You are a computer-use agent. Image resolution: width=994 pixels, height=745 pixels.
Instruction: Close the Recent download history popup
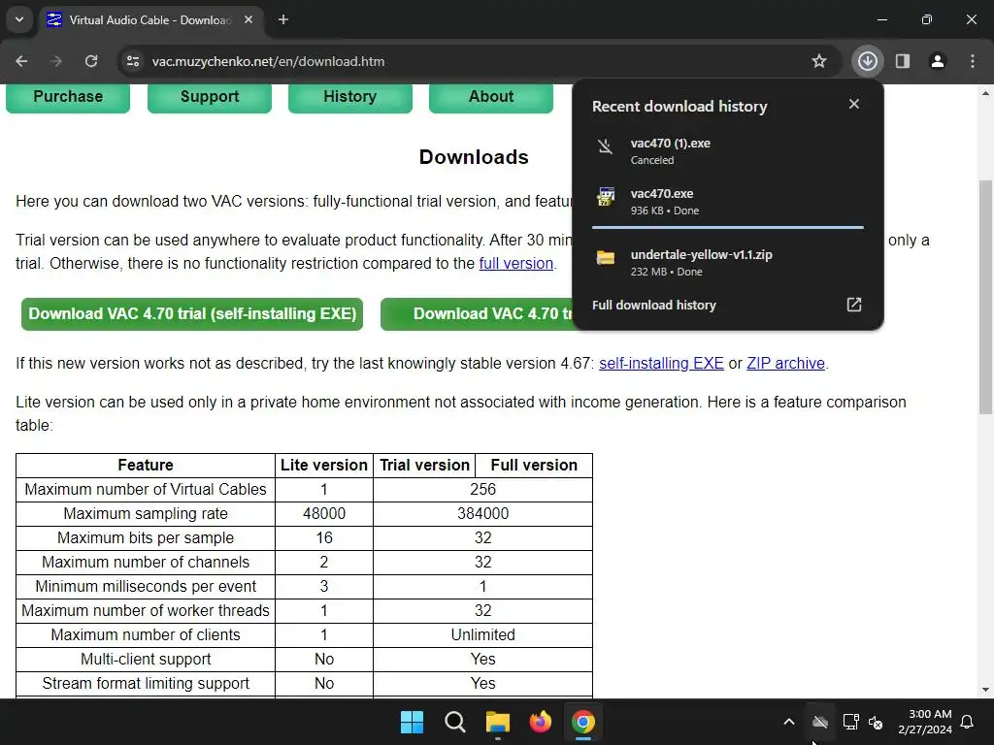[854, 104]
